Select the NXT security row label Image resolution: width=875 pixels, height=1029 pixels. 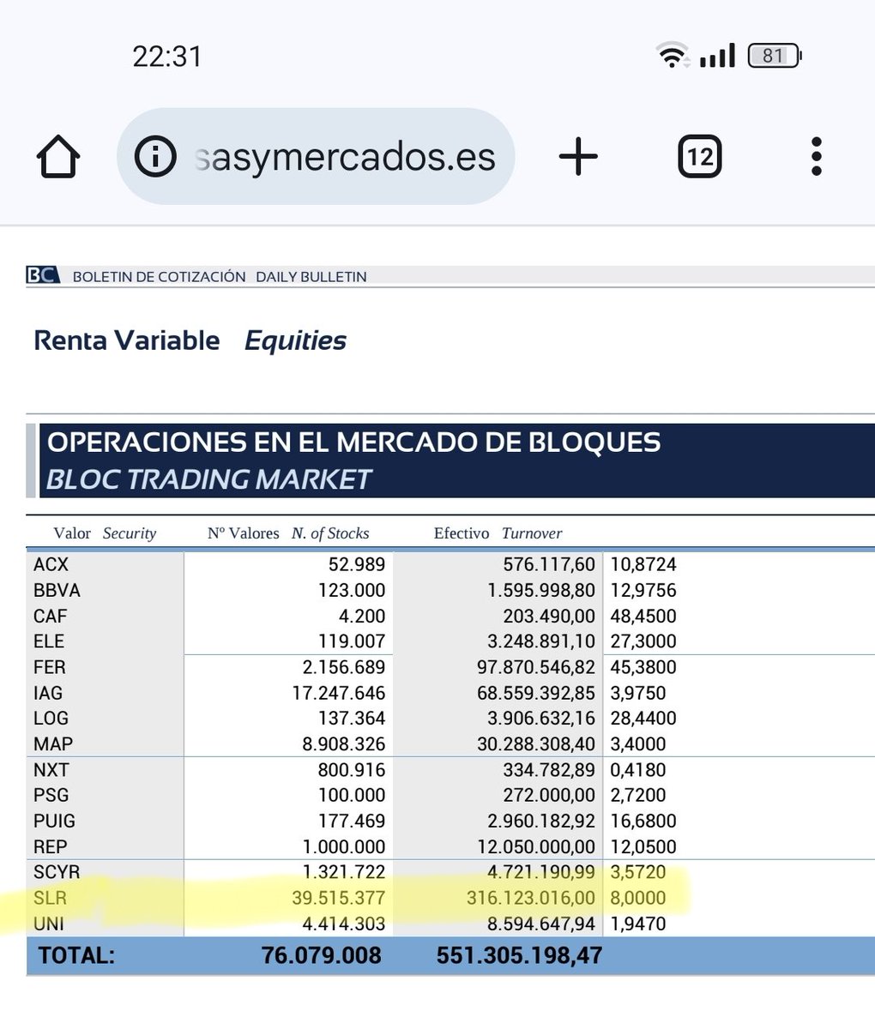click(51, 770)
